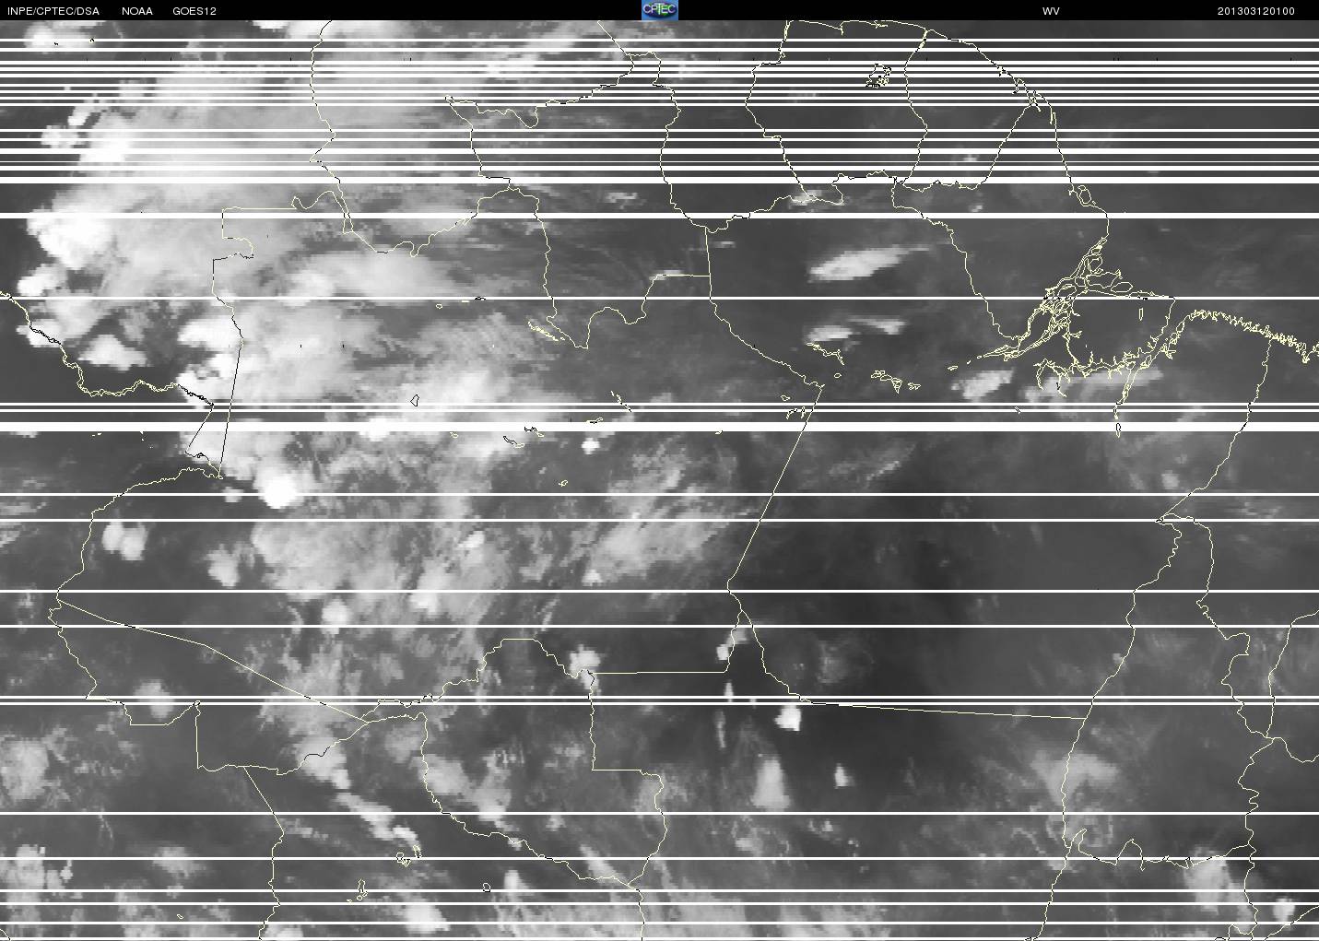Click the NOAA label in the header
1319x941 pixels.
point(137,11)
